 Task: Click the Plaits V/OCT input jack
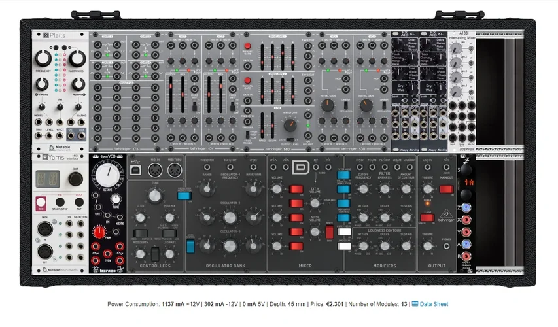pyautogui.click(x=60, y=135)
